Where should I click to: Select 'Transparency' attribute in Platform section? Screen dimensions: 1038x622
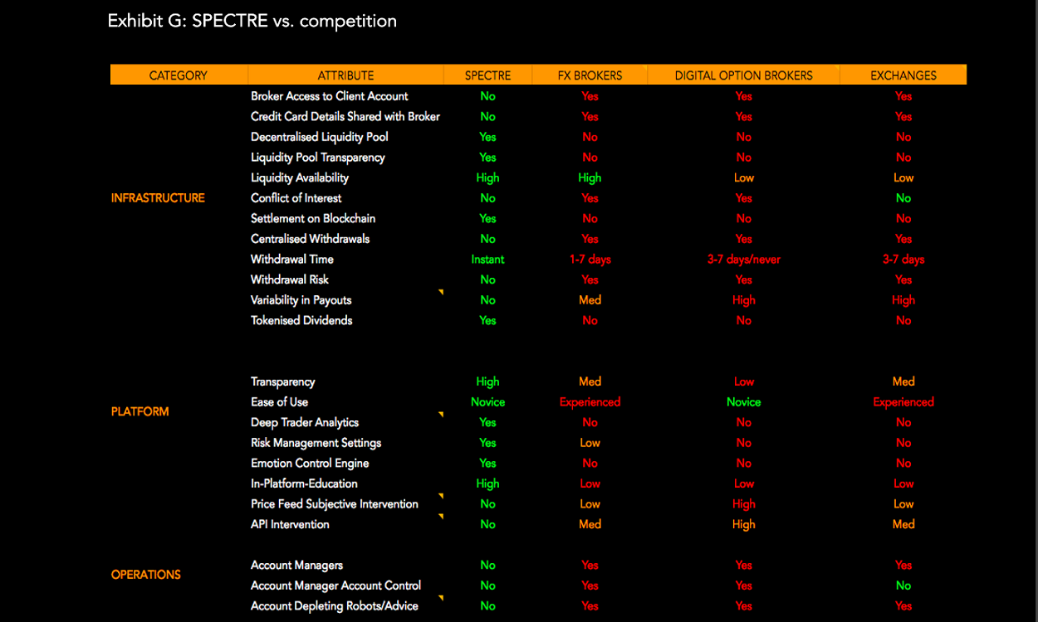click(283, 381)
